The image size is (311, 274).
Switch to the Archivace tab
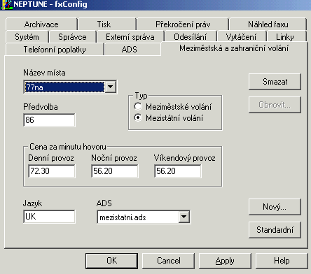pyautogui.click(x=41, y=24)
